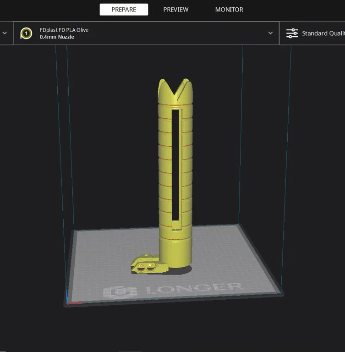Viewport: 345px width, 352px height.
Task: Expand the printer selector chevron at far left
Action: pyautogui.click(x=5, y=33)
